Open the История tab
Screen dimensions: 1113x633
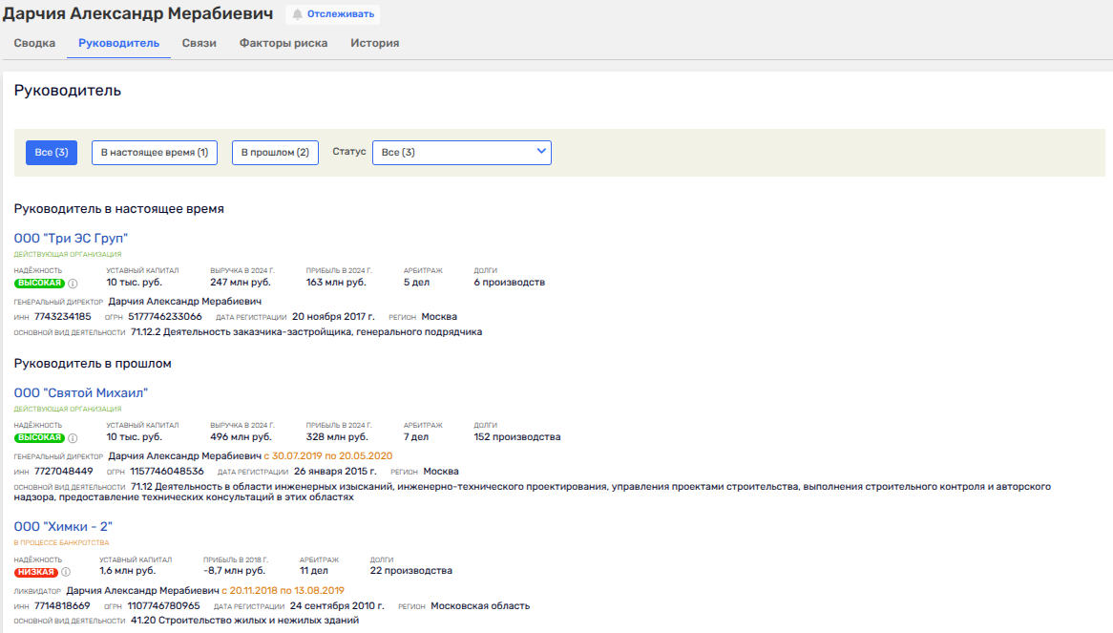pyautogui.click(x=374, y=43)
